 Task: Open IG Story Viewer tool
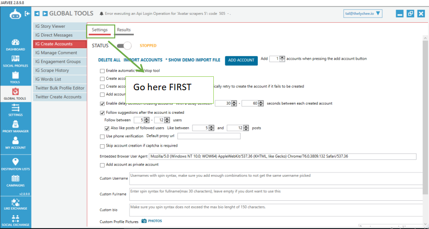[60, 26]
